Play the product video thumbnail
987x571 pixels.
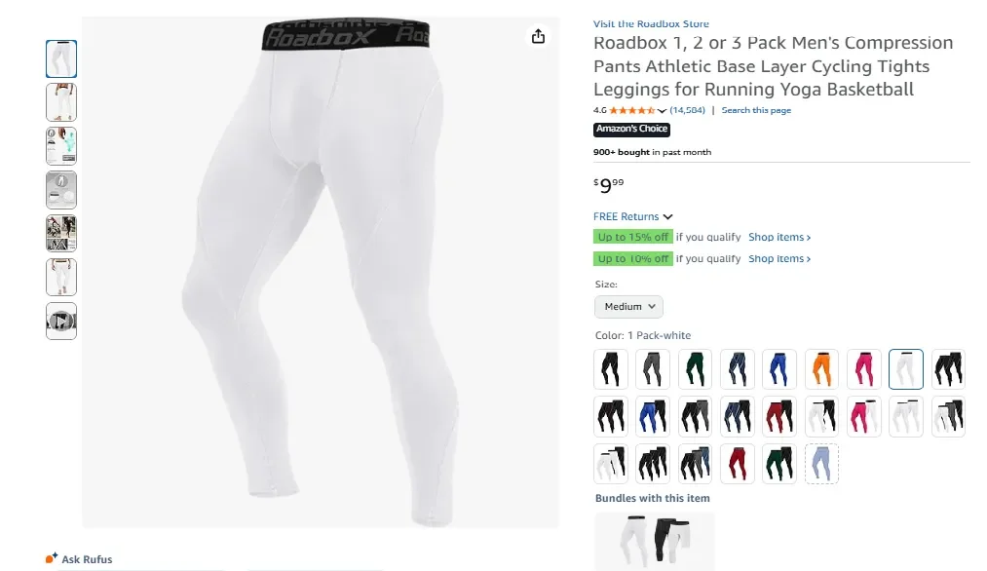point(61,322)
